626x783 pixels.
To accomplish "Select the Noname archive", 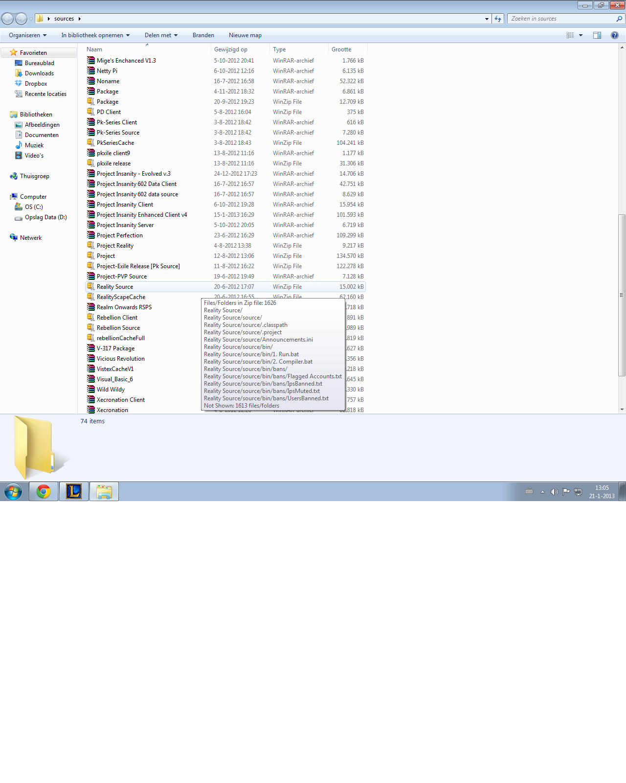I will point(225,81).
